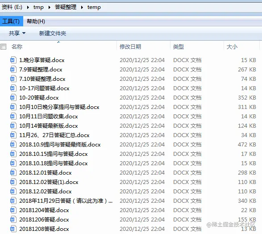Click the 新建文件夹 button
Screen dimensions: 262x234
tap(53, 33)
